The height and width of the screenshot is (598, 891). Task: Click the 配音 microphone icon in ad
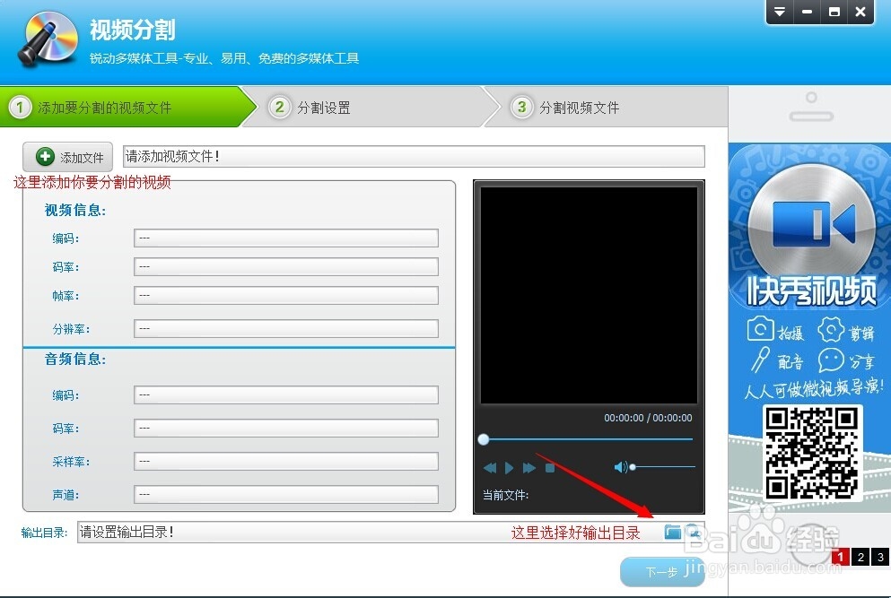[x=760, y=360]
